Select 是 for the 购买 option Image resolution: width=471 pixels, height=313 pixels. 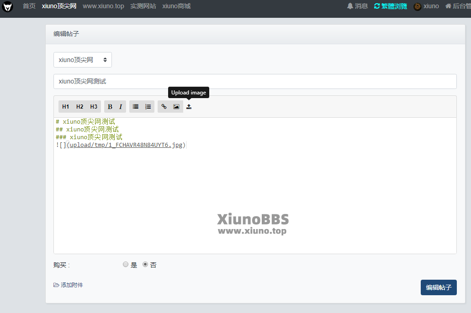coord(126,264)
